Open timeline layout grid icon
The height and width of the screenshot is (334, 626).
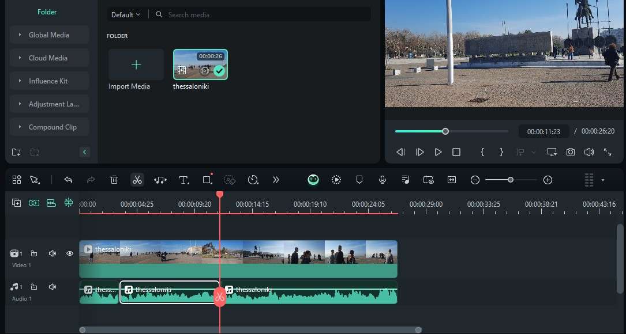tap(17, 180)
